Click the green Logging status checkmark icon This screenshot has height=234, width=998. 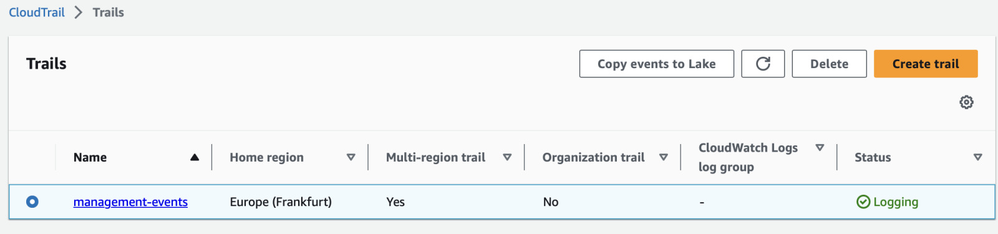[x=863, y=202]
